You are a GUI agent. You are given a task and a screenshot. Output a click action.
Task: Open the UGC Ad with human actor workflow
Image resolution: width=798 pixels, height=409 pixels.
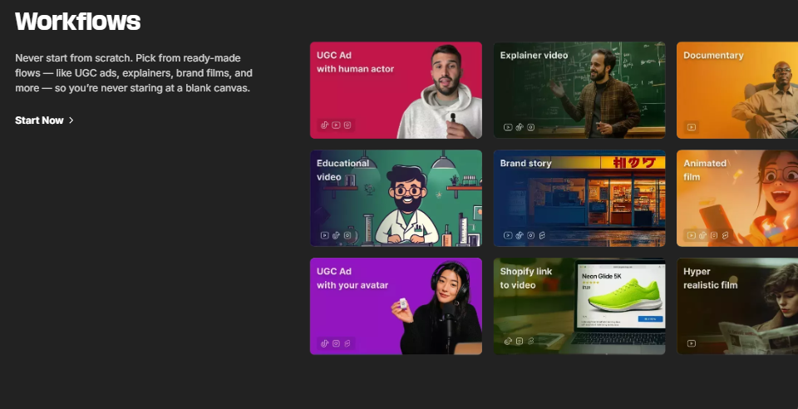click(396, 90)
